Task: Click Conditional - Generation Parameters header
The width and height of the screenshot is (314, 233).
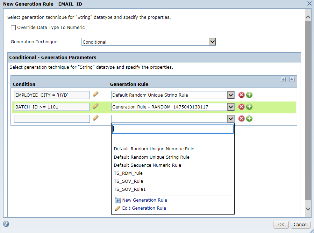Action: pos(53,58)
